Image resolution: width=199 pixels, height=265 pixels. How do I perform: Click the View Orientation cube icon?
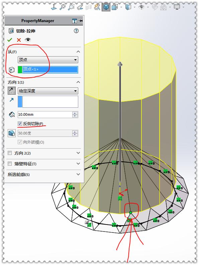pyautogui.click(x=115, y=7)
